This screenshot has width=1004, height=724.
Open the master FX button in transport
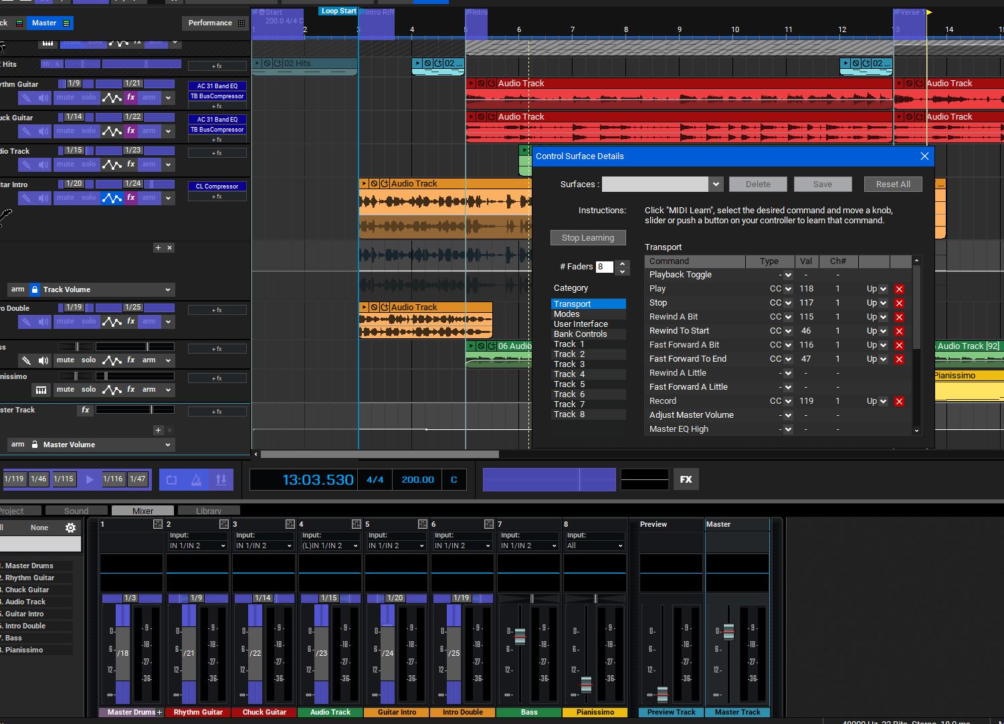click(x=686, y=479)
